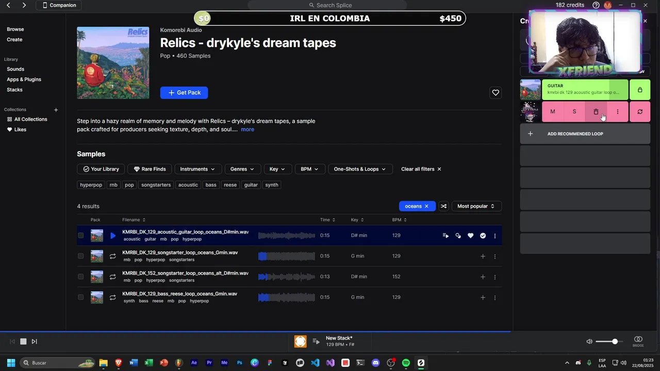Select checkbox for KMRBI_DK_152_songstarter alt sample

tap(80, 277)
